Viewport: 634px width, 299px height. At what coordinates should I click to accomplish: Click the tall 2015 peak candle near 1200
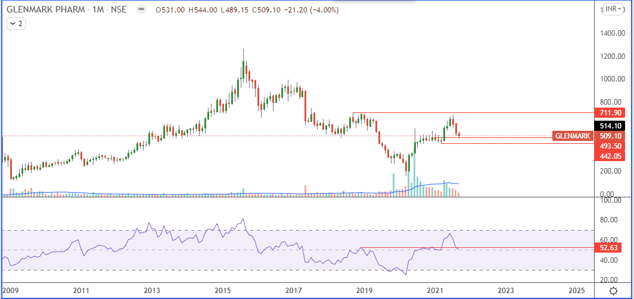pyautogui.click(x=243, y=68)
